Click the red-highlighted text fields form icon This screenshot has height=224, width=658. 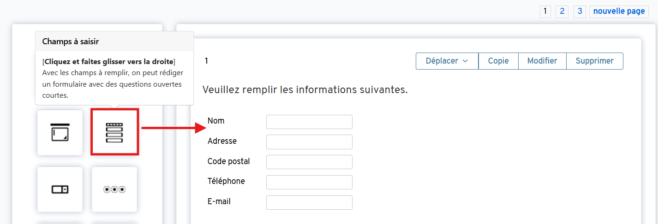[x=114, y=133]
